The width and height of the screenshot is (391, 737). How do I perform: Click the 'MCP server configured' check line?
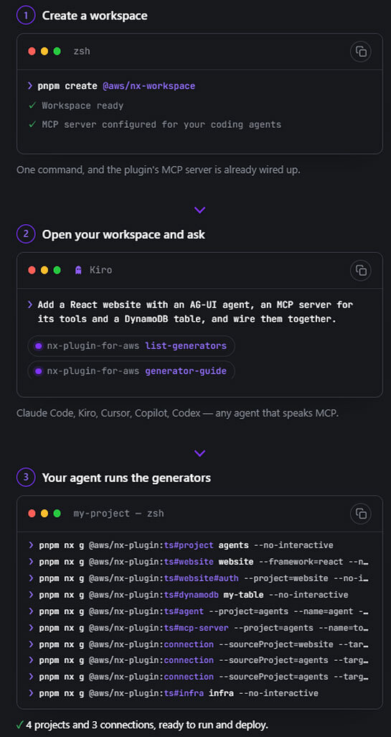155,124
